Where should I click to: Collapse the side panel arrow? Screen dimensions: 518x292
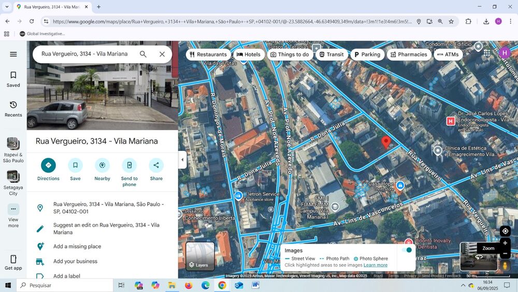tap(182, 160)
